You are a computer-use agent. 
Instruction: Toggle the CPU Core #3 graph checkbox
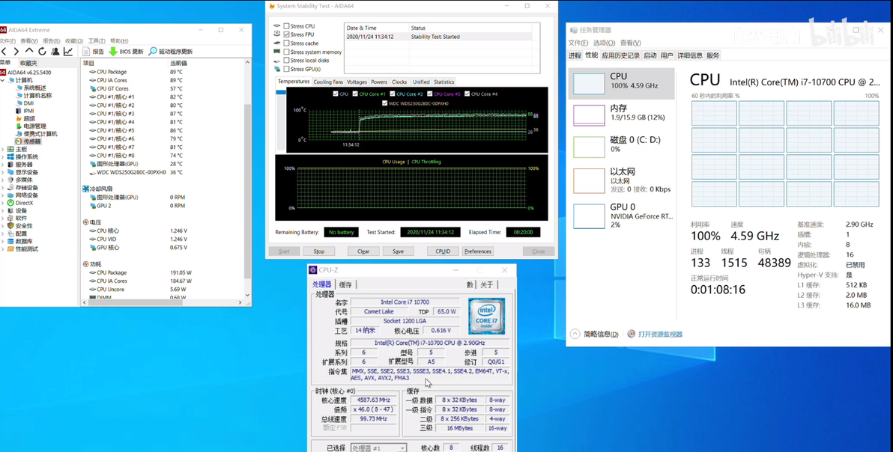tap(430, 94)
